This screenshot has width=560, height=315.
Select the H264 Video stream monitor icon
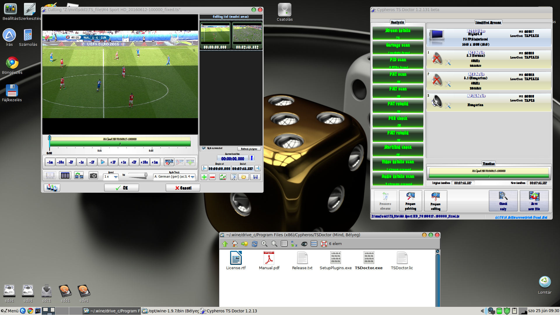(x=437, y=36)
